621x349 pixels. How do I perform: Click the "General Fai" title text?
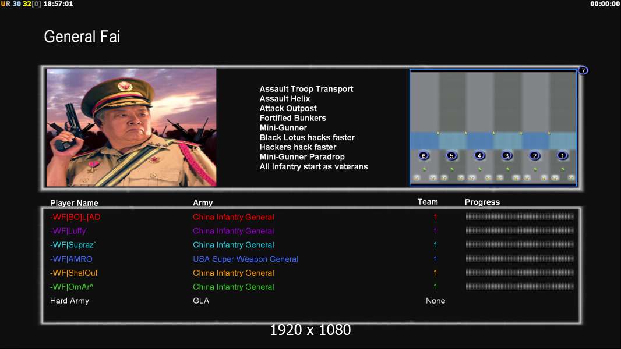(82, 37)
